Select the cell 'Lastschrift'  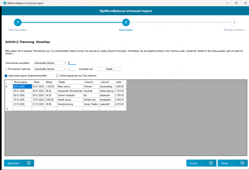107,104
